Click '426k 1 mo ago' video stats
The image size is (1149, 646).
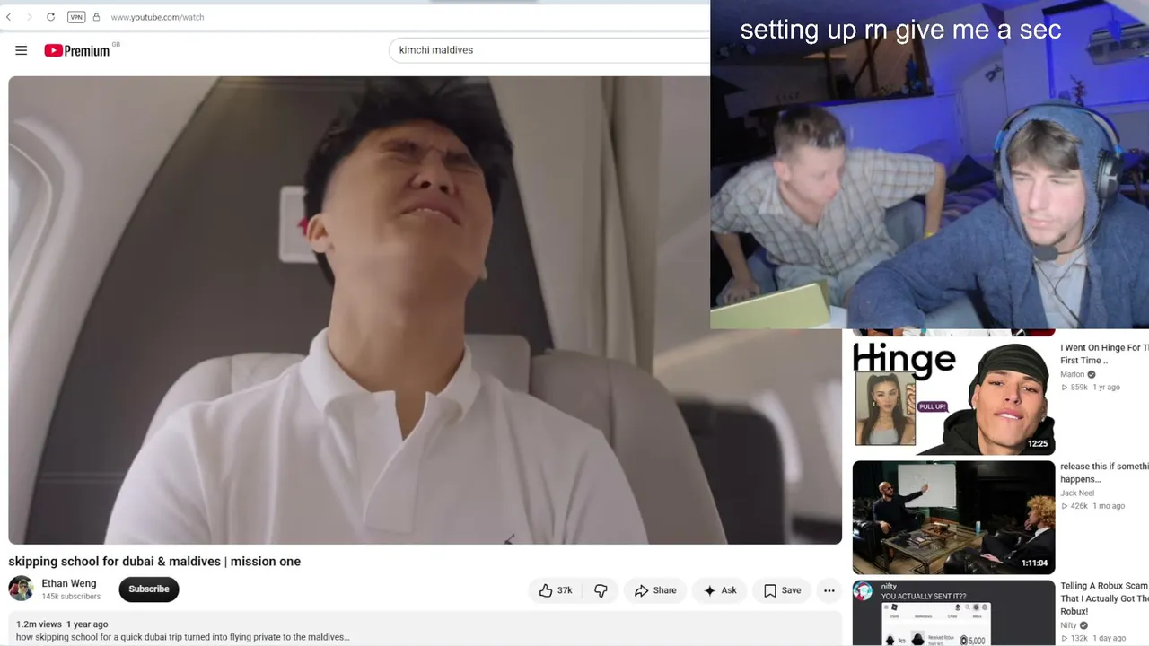1092,506
